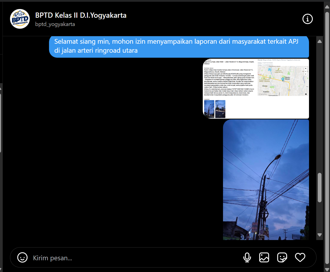Send a heart with the like icon

(x=300, y=258)
